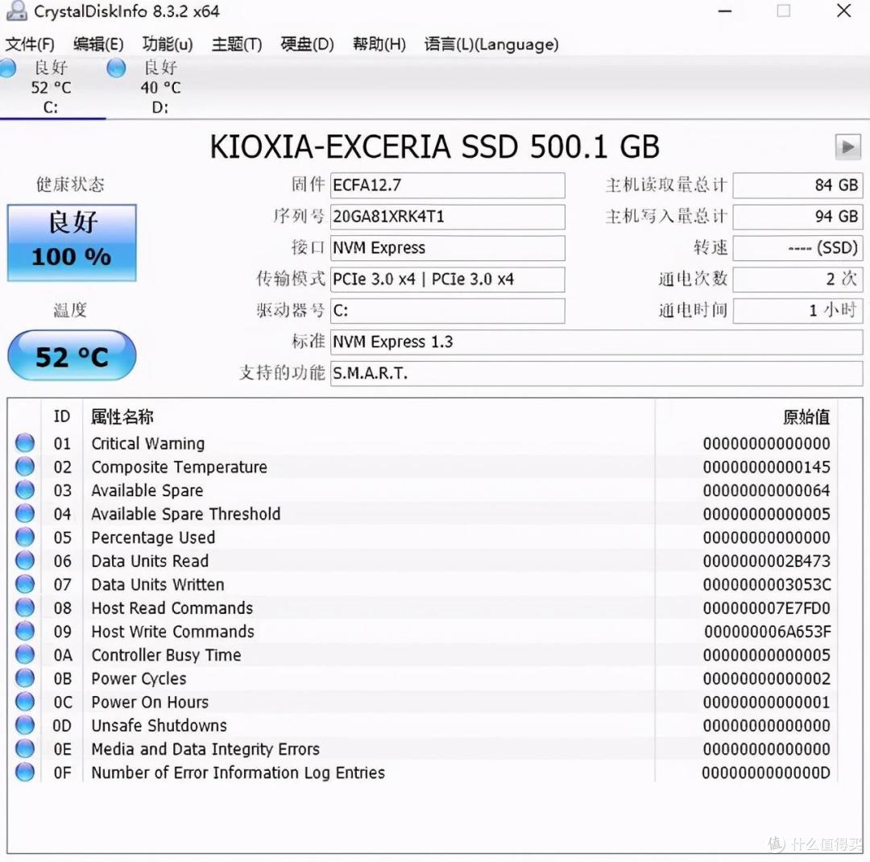Click the 属性名称 column header
The width and height of the screenshot is (870, 862).
point(122,416)
